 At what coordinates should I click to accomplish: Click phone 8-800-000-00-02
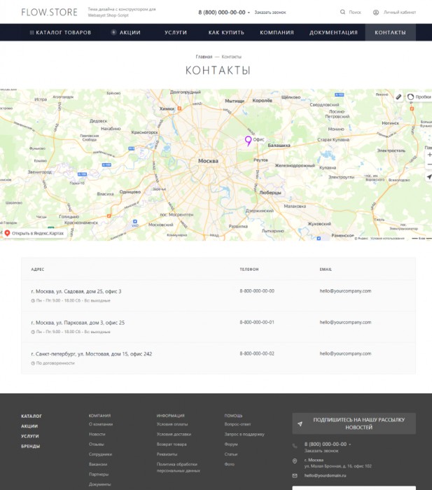[x=257, y=353]
